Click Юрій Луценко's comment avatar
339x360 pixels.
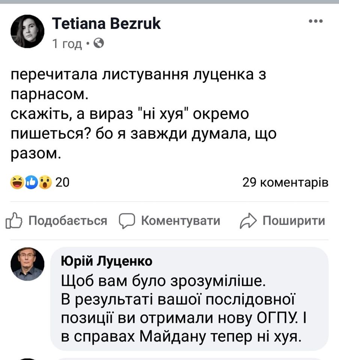(27, 264)
